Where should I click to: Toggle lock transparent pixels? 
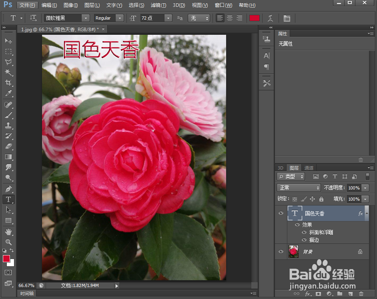(295, 199)
